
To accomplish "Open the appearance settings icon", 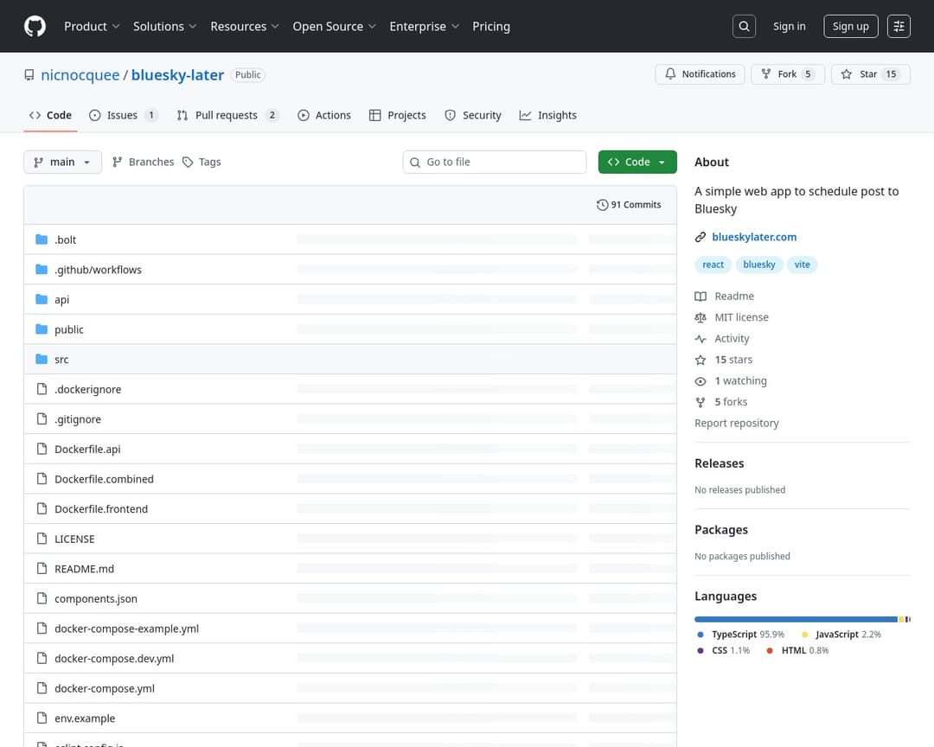I will (x=899, y=26).
